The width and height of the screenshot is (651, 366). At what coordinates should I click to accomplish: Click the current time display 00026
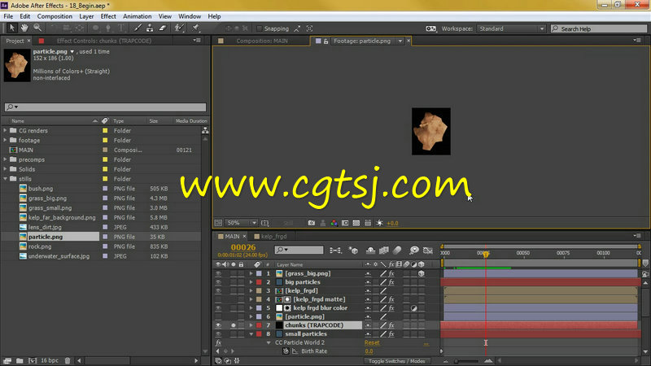(x=243, y=248)
